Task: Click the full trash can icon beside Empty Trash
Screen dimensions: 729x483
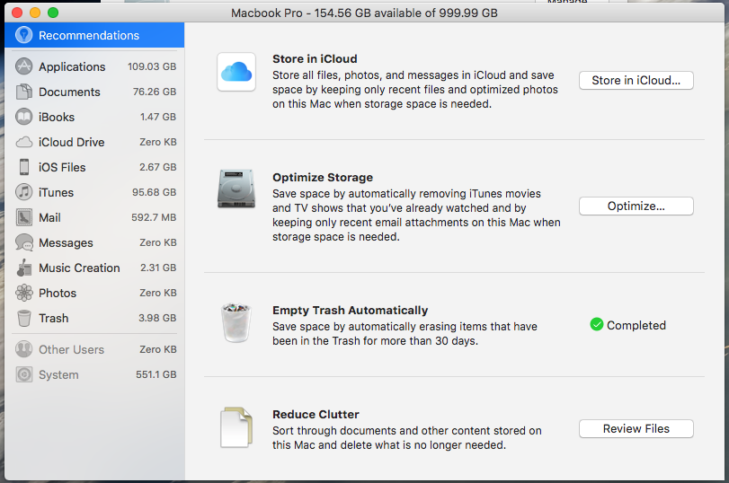Action: (x=236, y=322)
